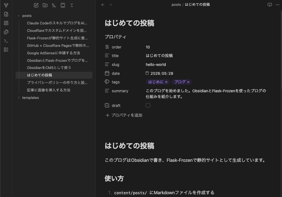The image size is (282, 197).
Task: Click the date property calendar icon
Action: pyautogui.click(x=107, y=73)
